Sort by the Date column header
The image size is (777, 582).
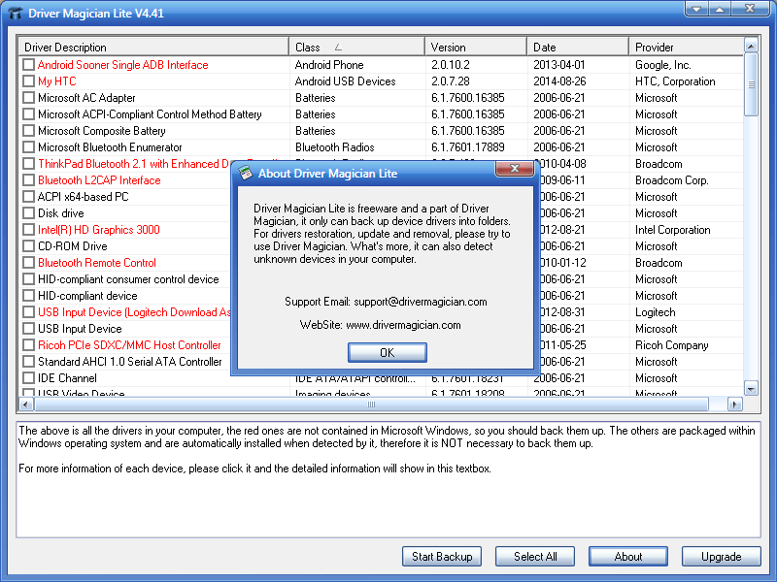click(x=578, y=47)
